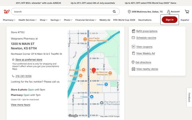192x120 pixels.
Task: Click Store #7152 text
Action: 18,32
